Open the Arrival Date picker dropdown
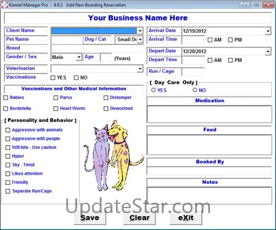This screenshot has width=276, height=230. pyautogui.click(x=268, y=31)
